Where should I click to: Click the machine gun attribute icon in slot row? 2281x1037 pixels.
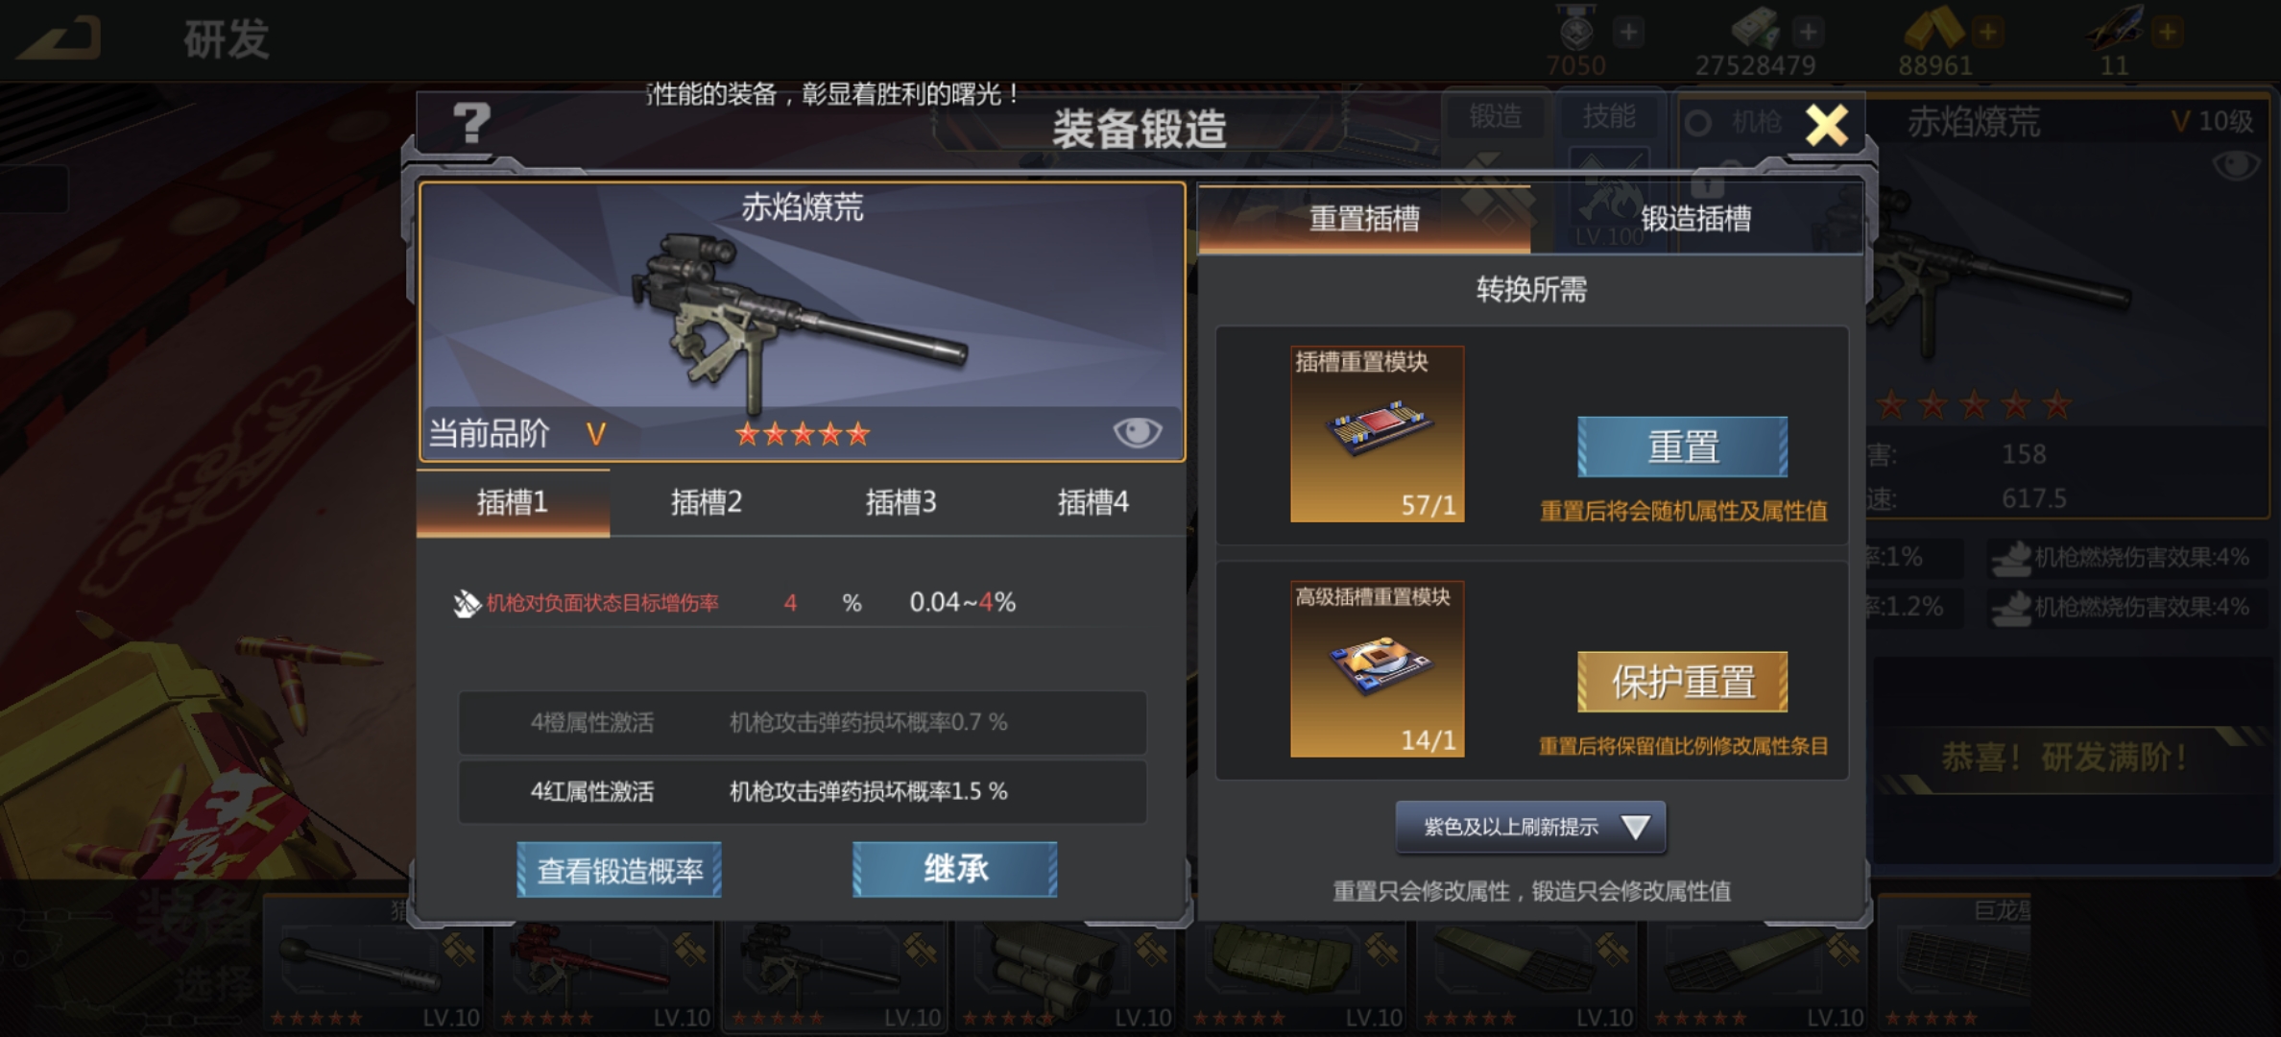click(x=467, y=603)
